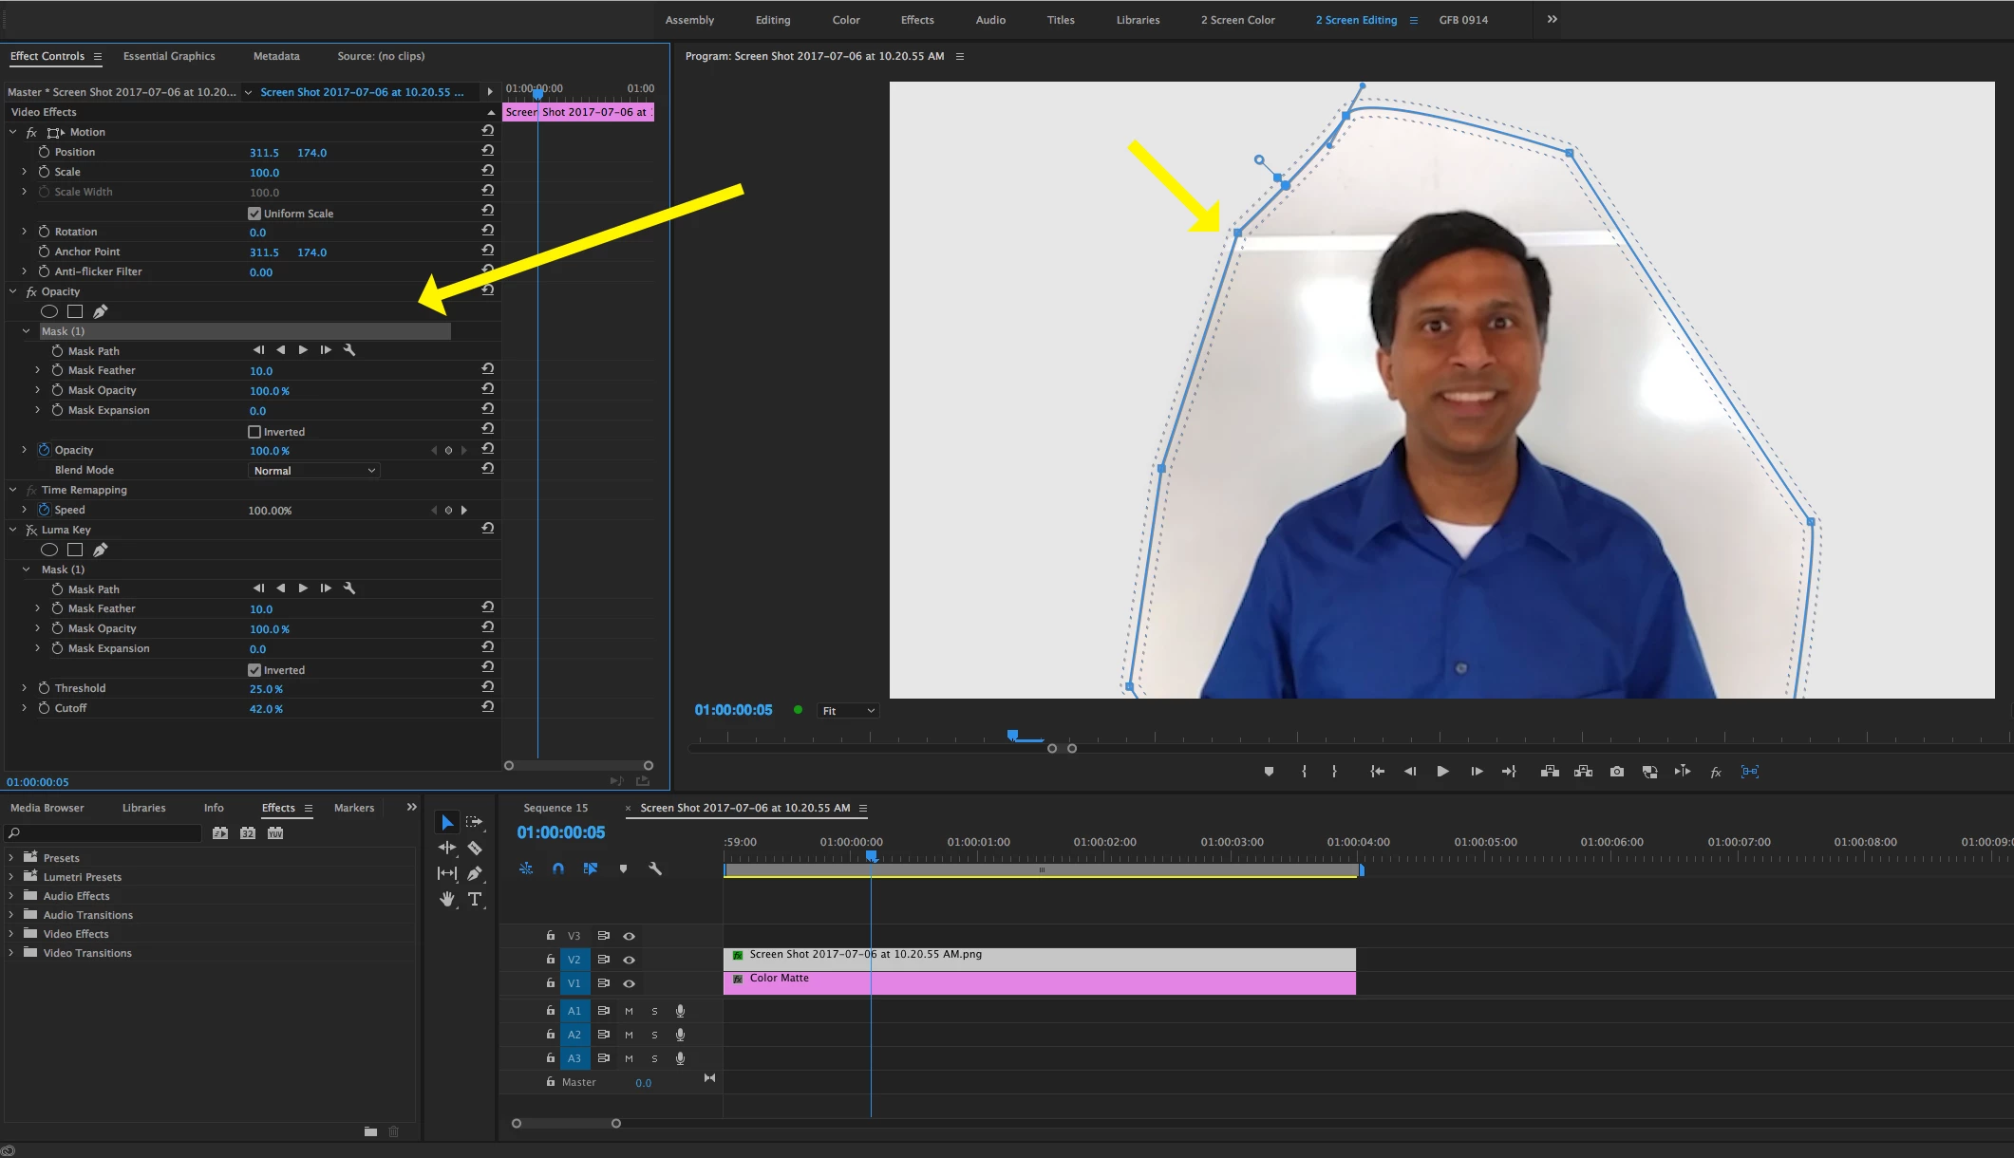Select the Type tool

475,899
